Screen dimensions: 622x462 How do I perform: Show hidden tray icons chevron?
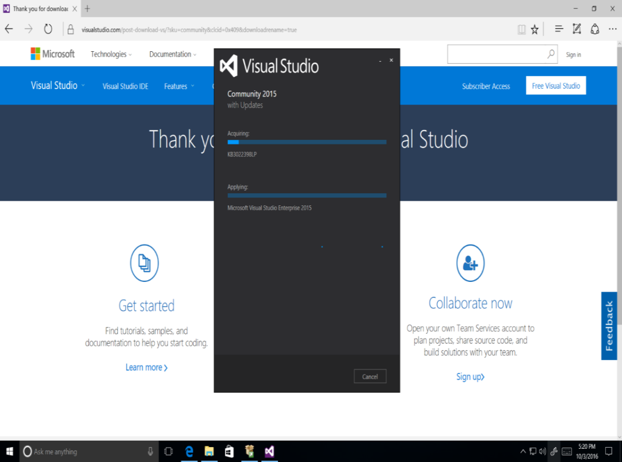click(x=523, y=451)
